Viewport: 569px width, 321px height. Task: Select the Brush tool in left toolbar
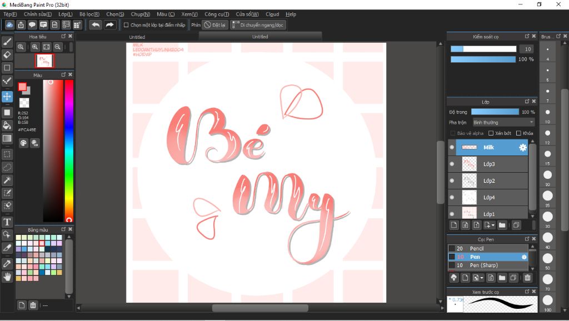[x=7, y=42]
